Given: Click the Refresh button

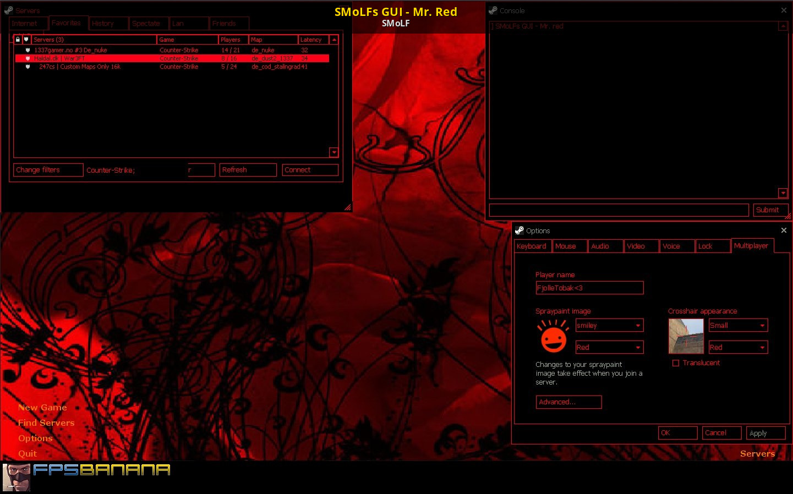Looking at the screenshot, I should (x=248, y=170).
